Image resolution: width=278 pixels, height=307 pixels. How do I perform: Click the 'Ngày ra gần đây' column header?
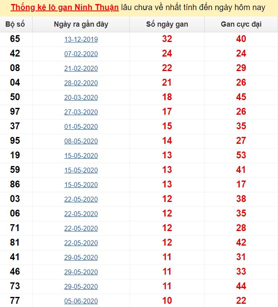point(81,24)
